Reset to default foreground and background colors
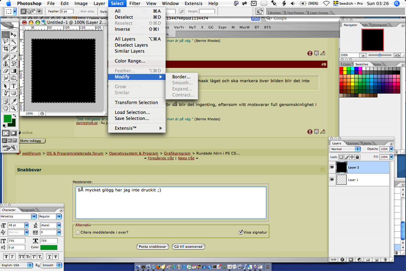This screenshot has height=271, width=406. (x=4, y=126)
